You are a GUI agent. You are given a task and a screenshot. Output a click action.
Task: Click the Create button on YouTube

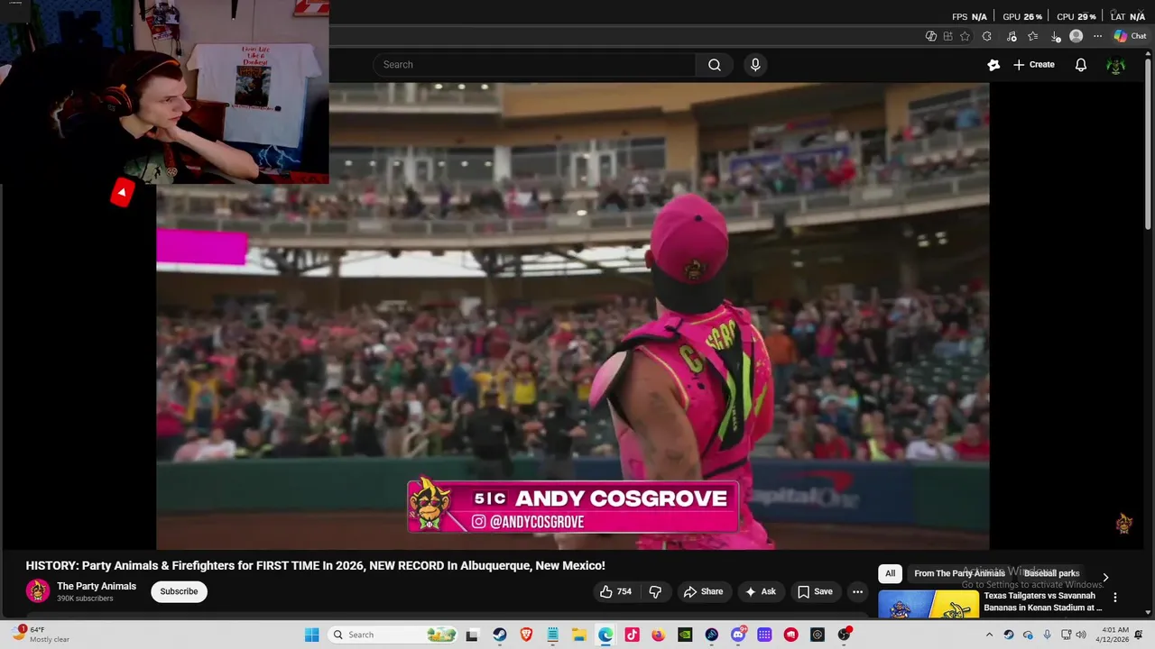(x=1034, y=65)
